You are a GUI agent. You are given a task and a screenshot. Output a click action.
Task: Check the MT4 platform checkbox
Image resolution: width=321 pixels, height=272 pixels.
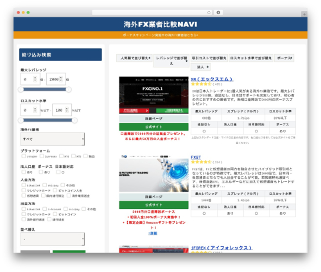(61, 156)
